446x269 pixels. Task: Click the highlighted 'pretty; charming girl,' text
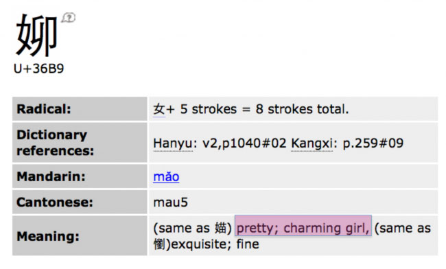pyautogui.click(x=303, y=228)
